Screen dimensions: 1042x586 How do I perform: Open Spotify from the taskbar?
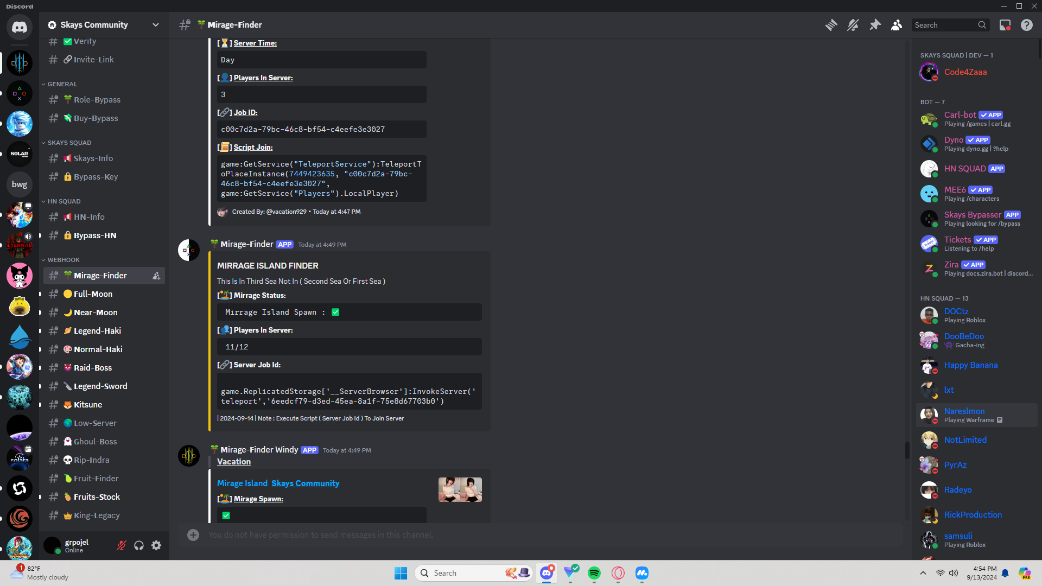pyautogui.click(x=594, y=573)
